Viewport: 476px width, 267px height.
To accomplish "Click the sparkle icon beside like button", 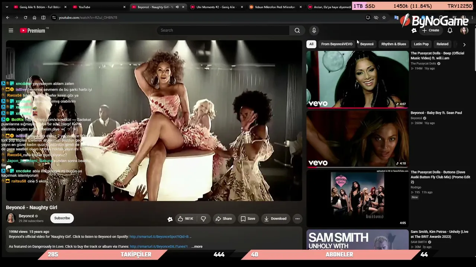I will pos(170,219).
